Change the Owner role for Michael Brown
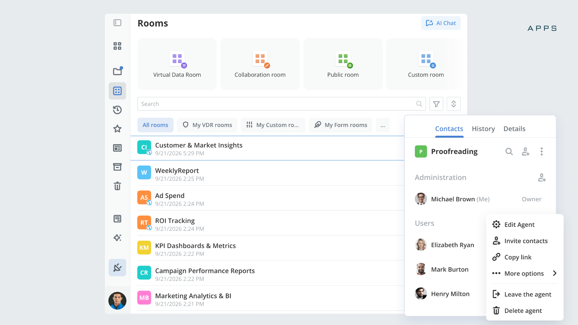This screenshot has width=578, height=325. [531, 199]
